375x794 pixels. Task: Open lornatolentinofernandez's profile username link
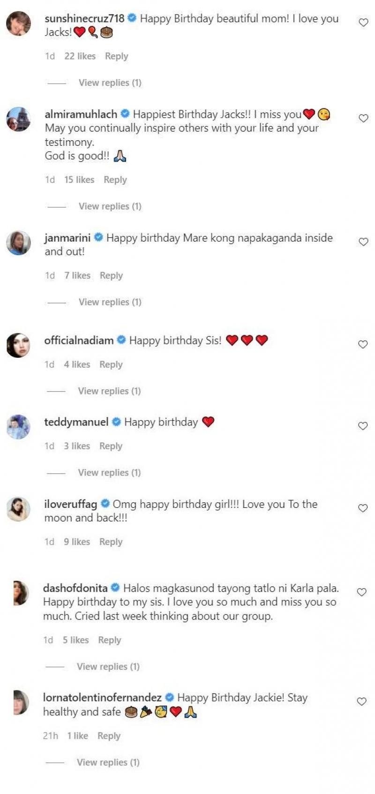click(102, 698)
